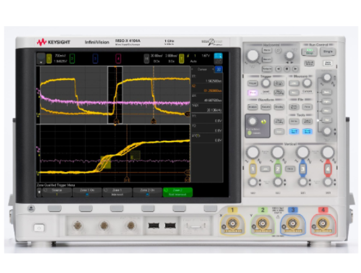Open the green Zone 2 Not Intersect softkey
Viewport: 361px width, 273px height.
pyautogui.click(x=178, y=192)
